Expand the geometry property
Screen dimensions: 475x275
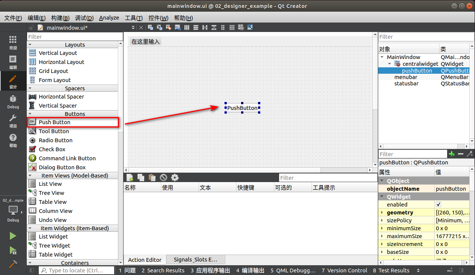(382, 213)
